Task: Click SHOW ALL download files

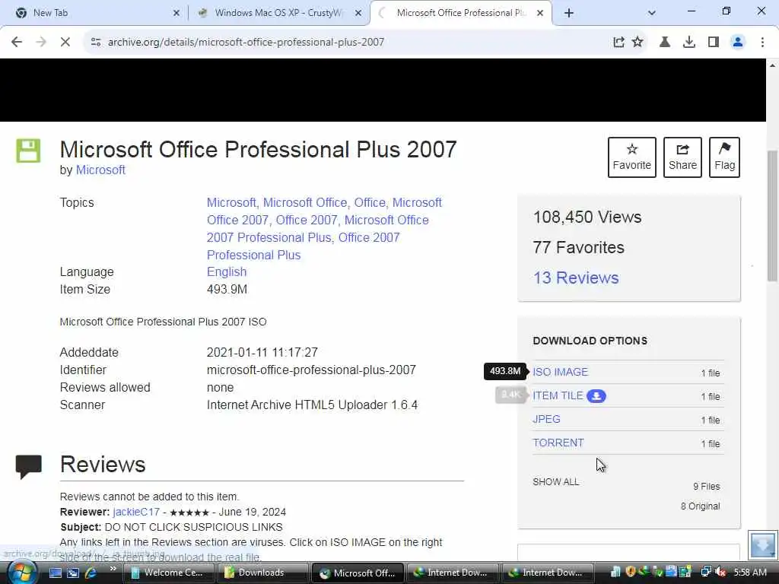Action: click(556, 481)
